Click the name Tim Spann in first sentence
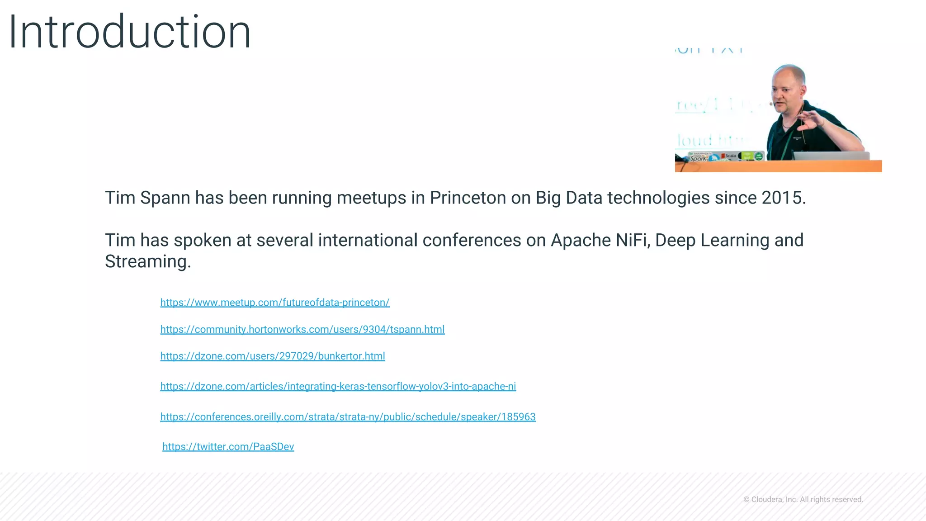The width and height of the screenshot is (926, 521). 147,198
